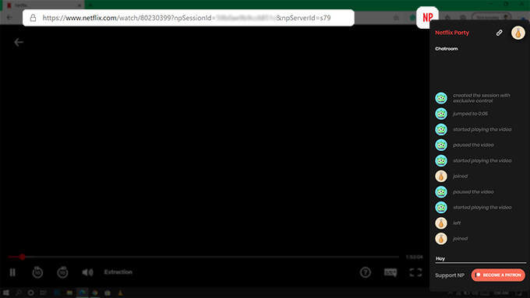Open user avatar icon in Netflix Party header
This screenshot has width=530, height=298.
click(518, 33)
